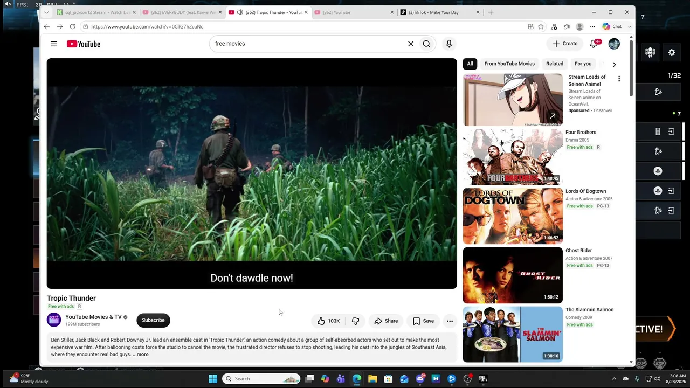Screen dimensions: 690x388
Task: Open YouTube notifications bell
Action: 594,44
